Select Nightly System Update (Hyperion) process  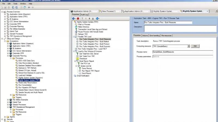click(x=31, y=78)
